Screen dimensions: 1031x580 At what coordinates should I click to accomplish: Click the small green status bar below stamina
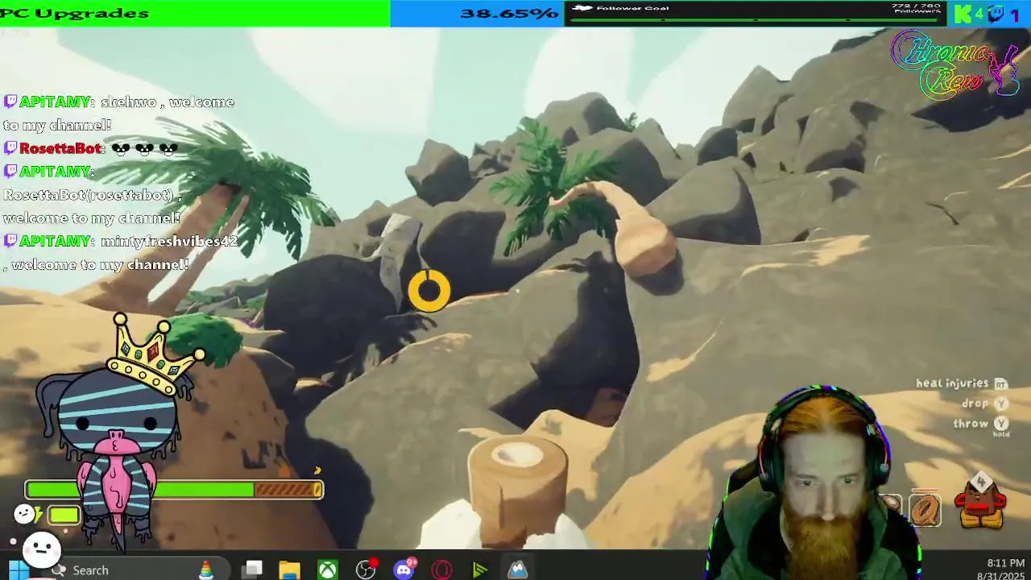tap(64, 514)
